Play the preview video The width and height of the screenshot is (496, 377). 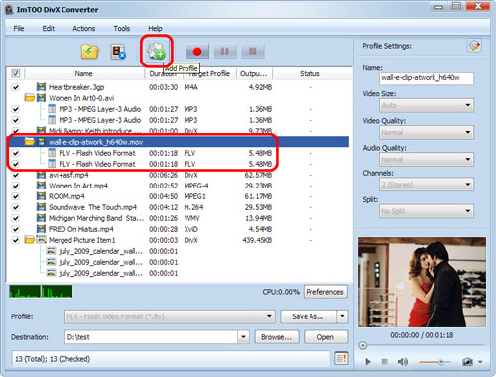(368, 362)
